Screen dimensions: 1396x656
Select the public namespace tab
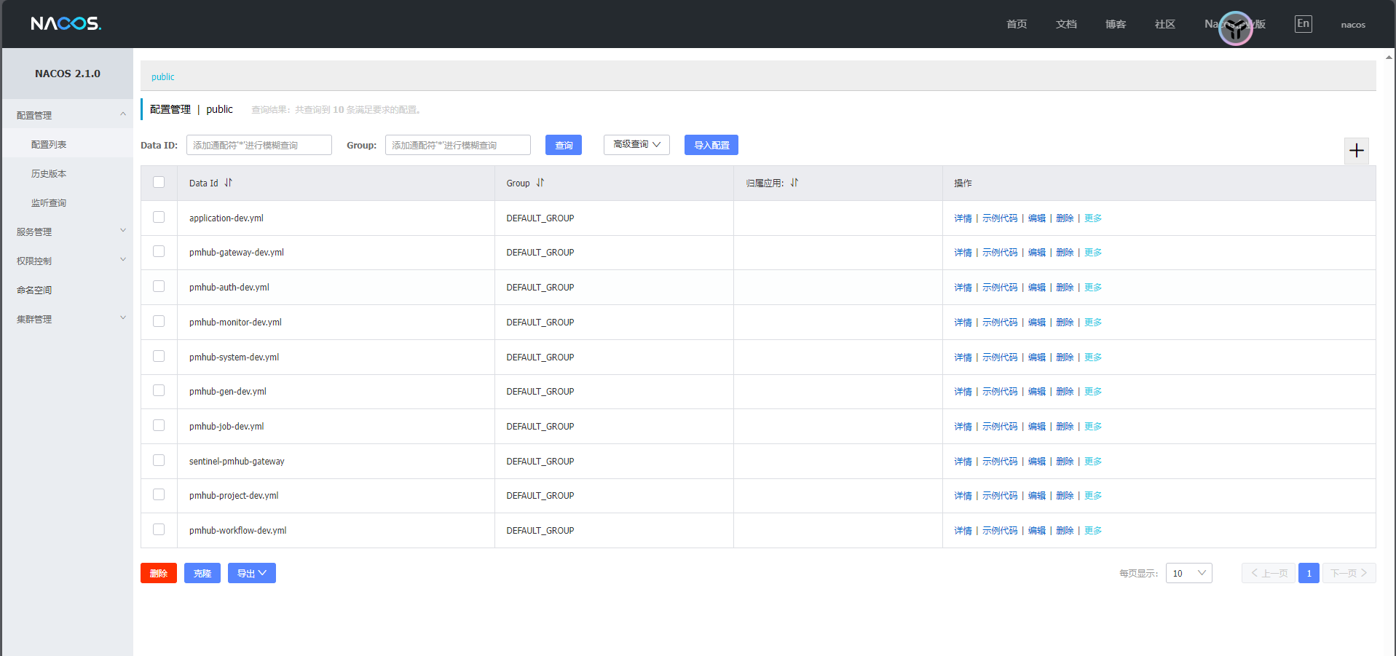pyautogui.click(x=163, y=76)
